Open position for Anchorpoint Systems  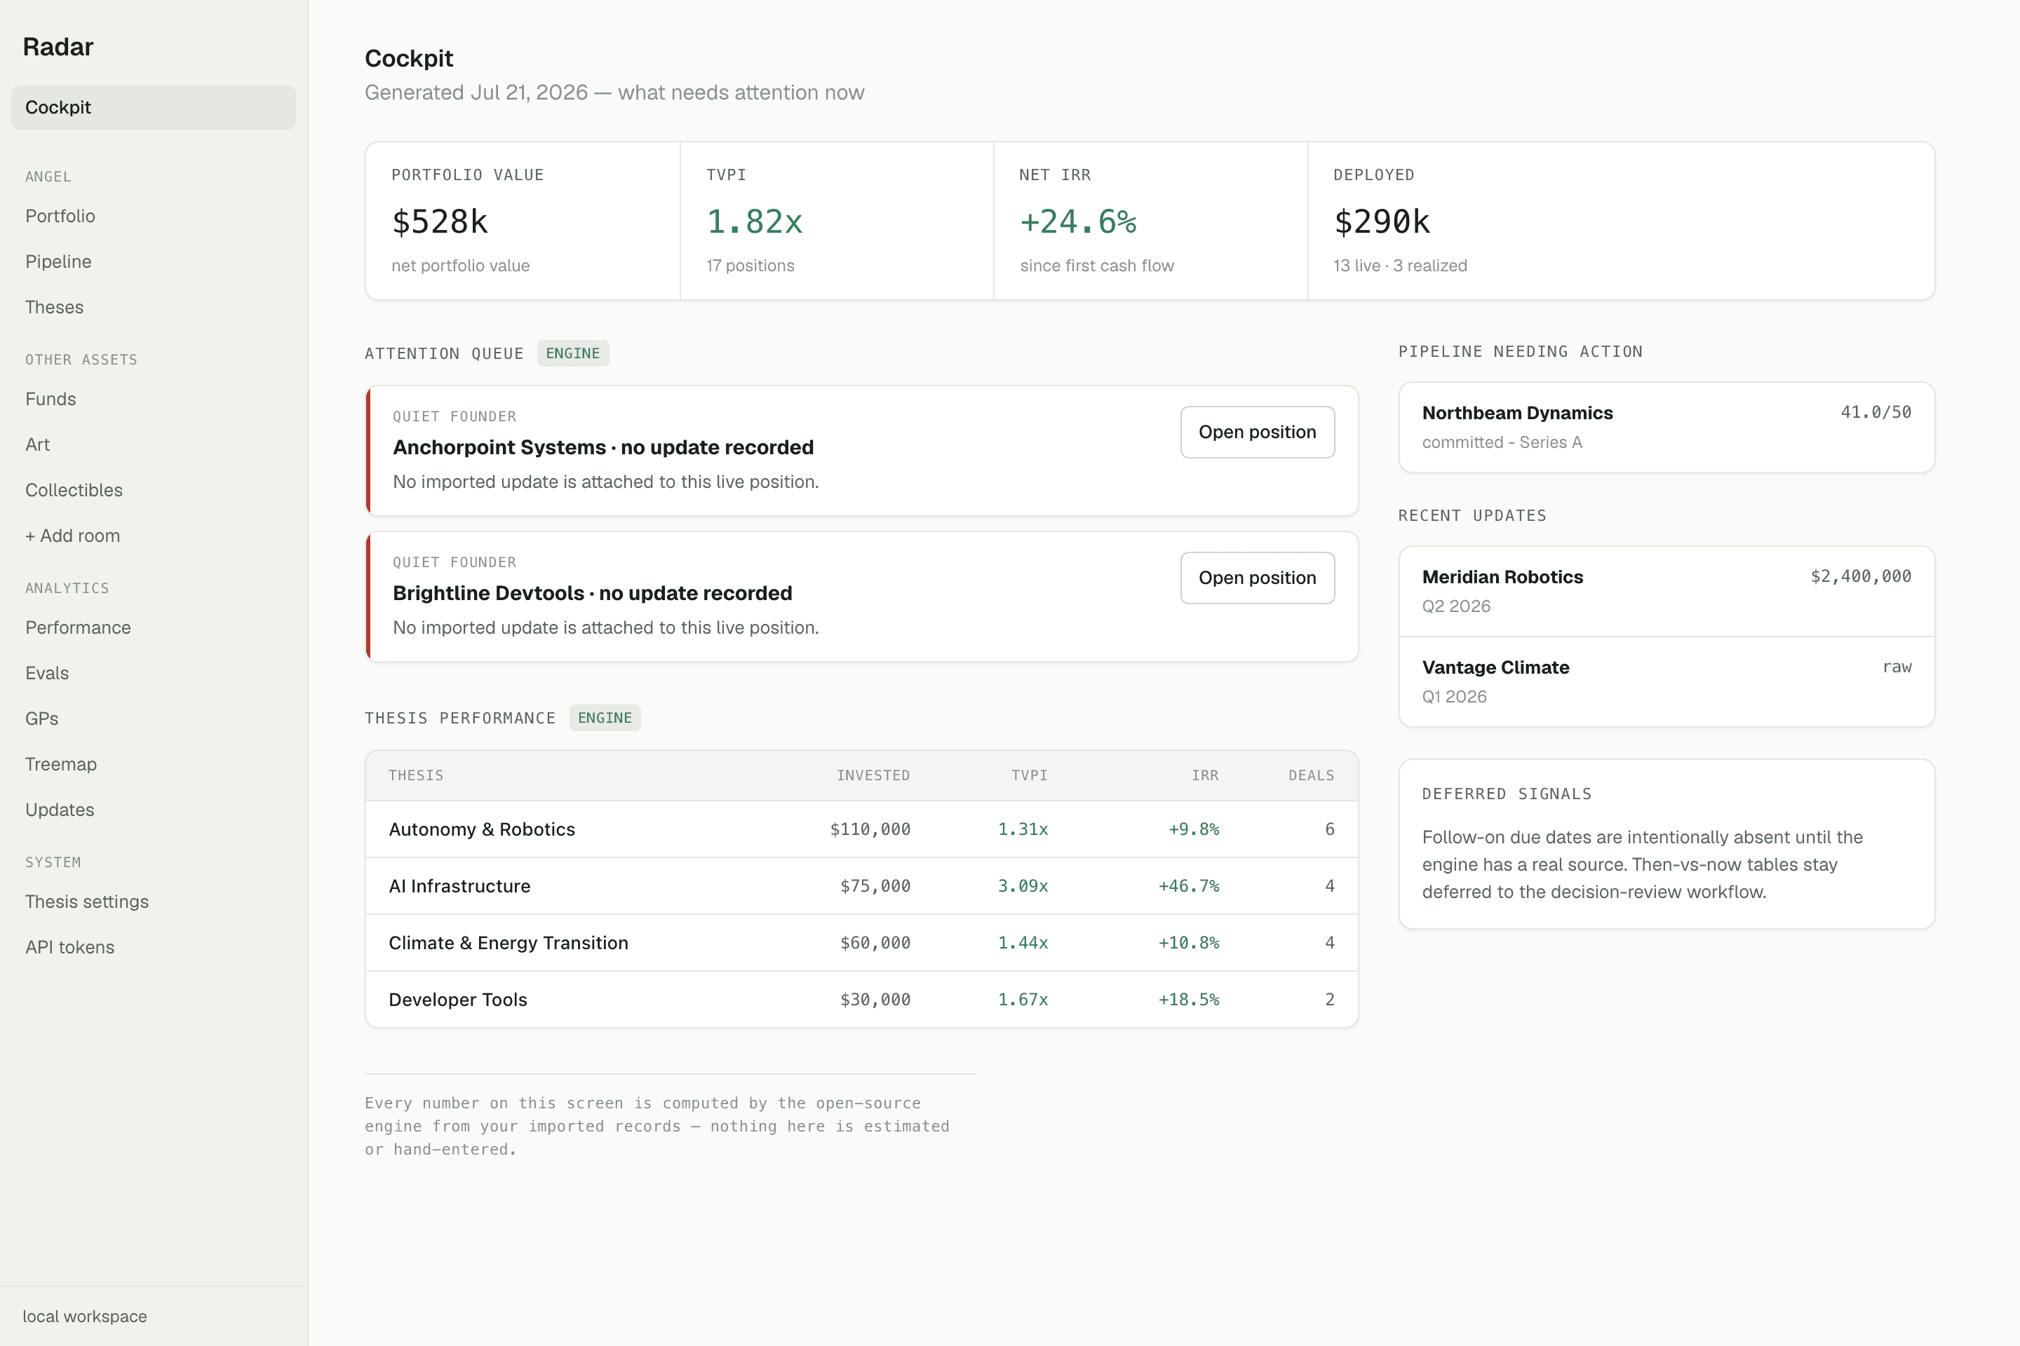click(x=1256, y=432)
